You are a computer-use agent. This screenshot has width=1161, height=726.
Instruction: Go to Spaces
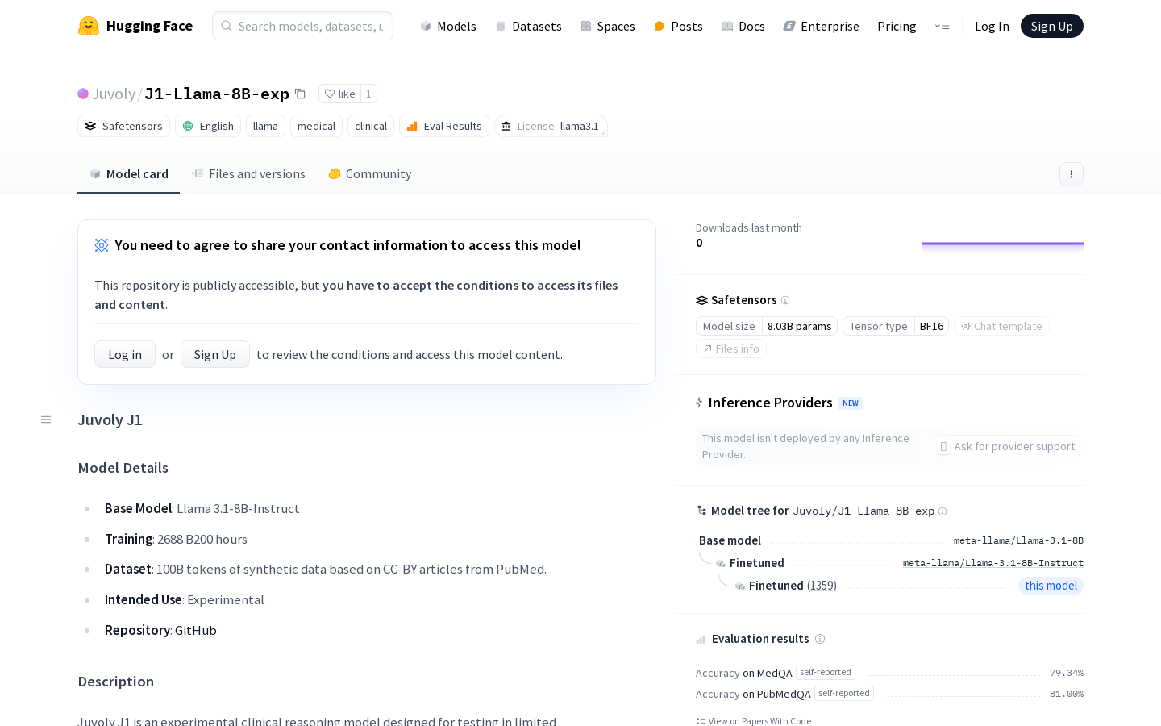point(608,26)
